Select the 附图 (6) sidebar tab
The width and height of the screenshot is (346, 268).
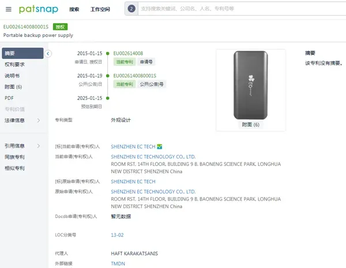click(x=13, y=87)
